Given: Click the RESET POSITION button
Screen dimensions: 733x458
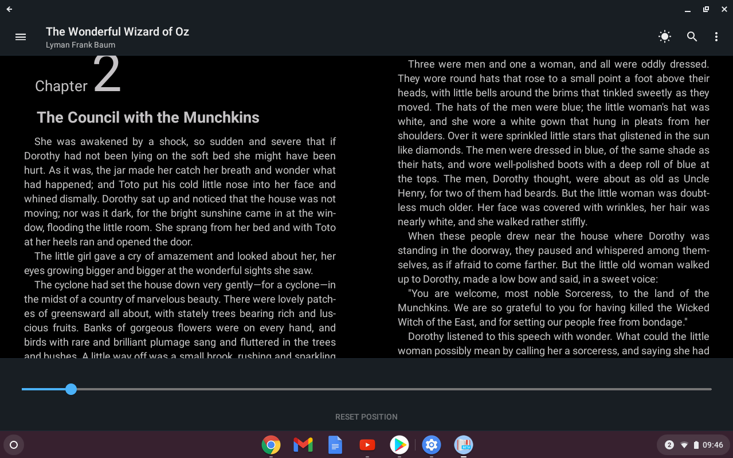Looking at the screenshot, I should click(x=366, y=417).
